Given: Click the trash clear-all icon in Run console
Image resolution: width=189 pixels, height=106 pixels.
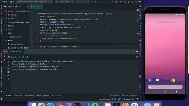Looking at the screenshot, I should coord(8,79).
